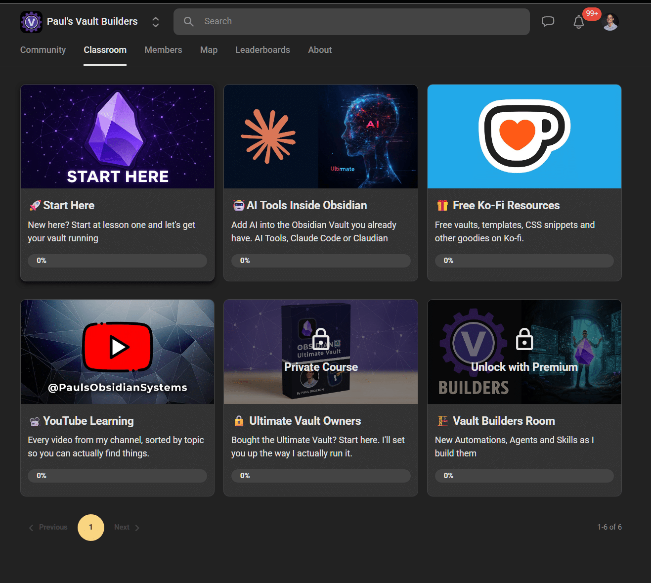The width and height of the screenshot is (651, 583).
Task: Open the Vault Builders Room course title
Action: tap(504, 421)
